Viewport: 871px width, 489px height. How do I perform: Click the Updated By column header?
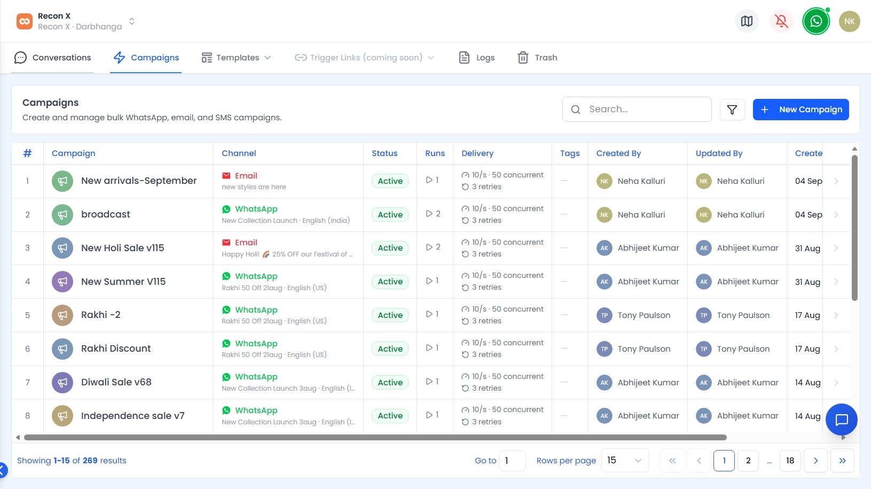719,153
